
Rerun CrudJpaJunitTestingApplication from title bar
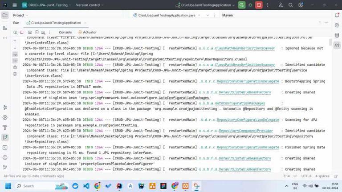click(x=241, y=5)
